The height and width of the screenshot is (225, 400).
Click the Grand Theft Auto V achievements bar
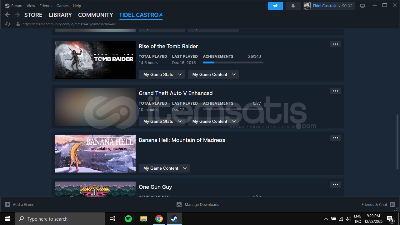coord(233,109)
